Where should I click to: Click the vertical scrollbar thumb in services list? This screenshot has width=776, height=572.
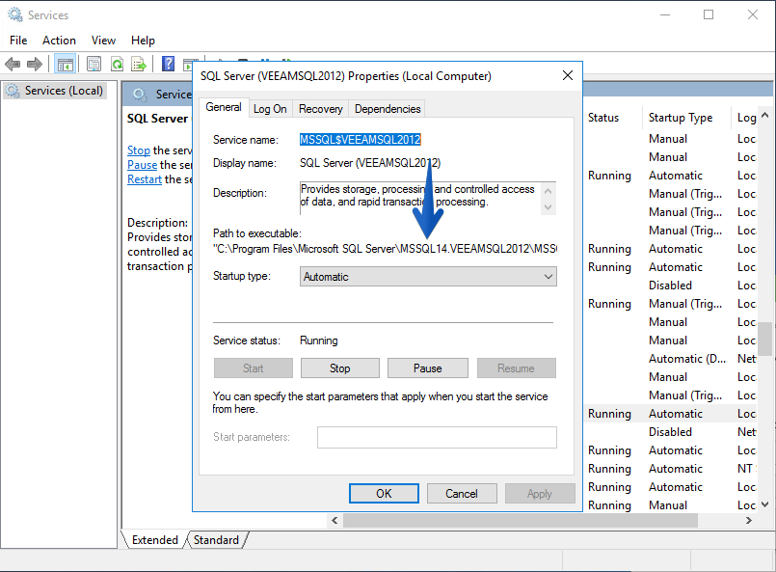pyautogui.click(x=765, y=339)
